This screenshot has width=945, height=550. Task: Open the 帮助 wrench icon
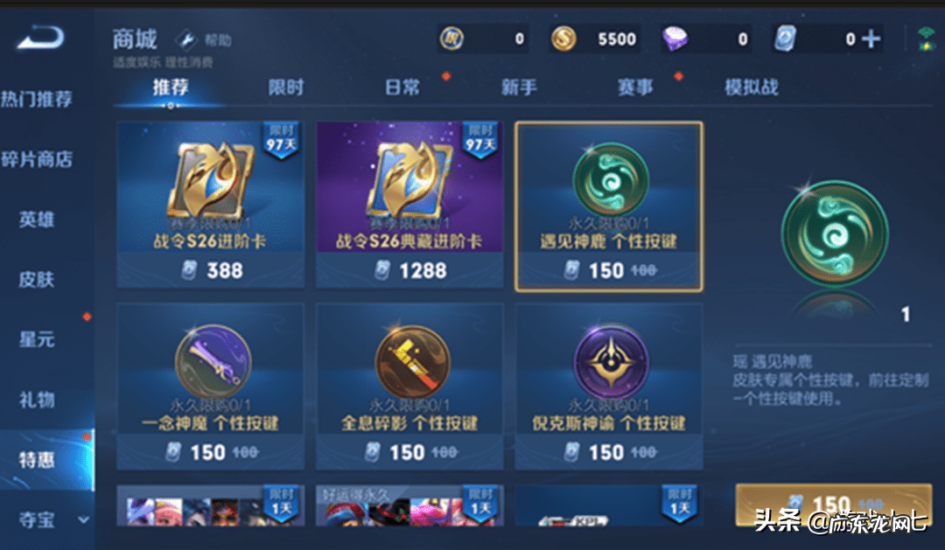pos(186,39)
